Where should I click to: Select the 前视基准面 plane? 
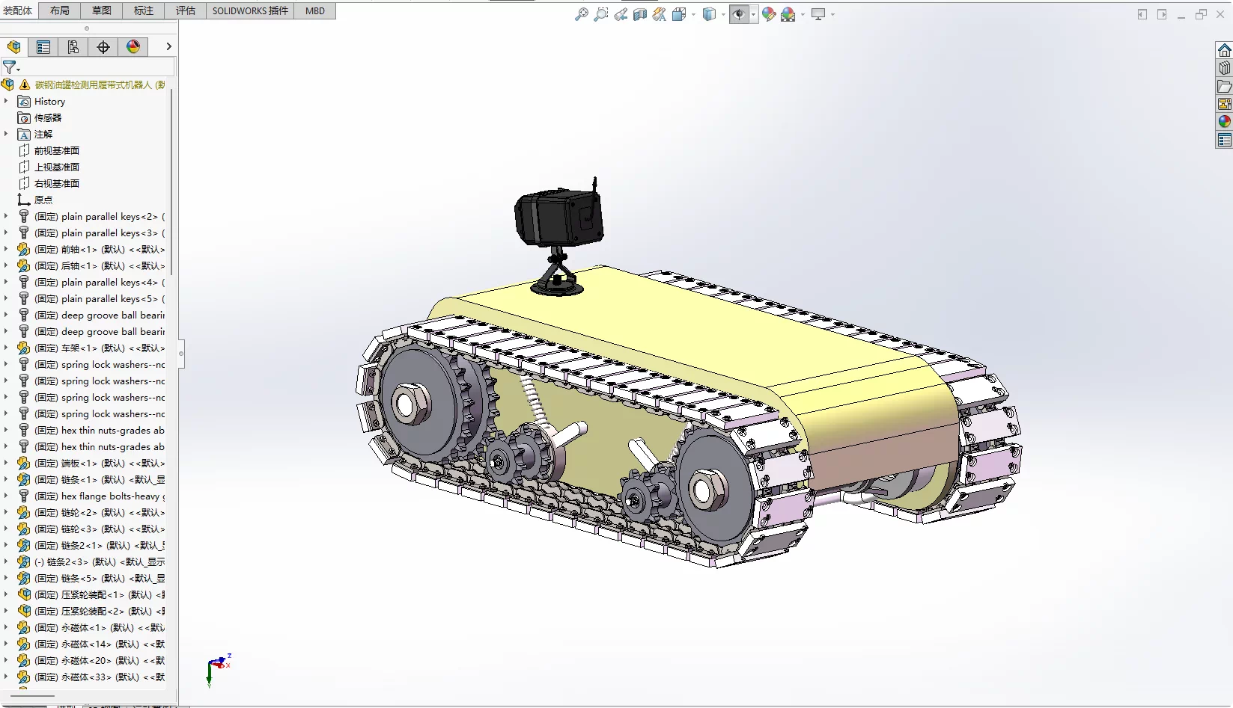(56, 150)
